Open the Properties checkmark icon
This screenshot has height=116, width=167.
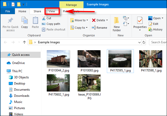pyautogui.click(x=140, y=20)
